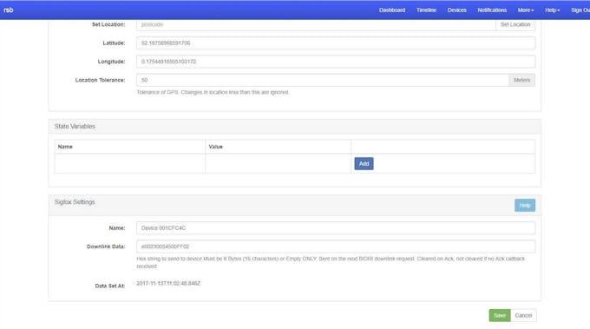
Task: Edit the Location Tolerance value
Action: [x=323, y=80]
